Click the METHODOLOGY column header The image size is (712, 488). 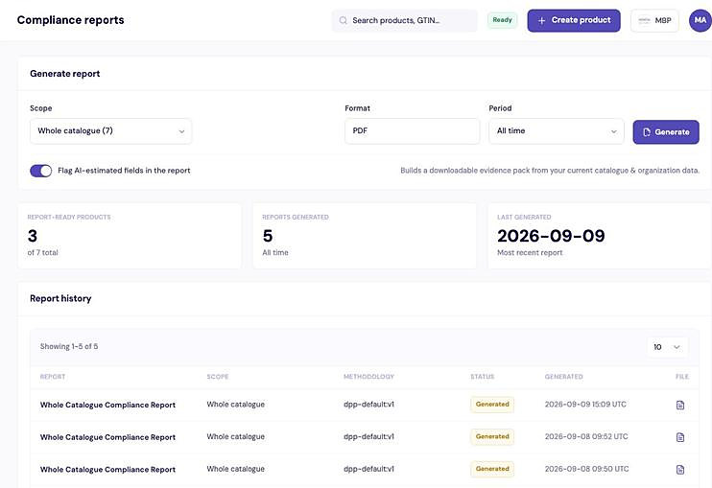click(x=368, y=377)
